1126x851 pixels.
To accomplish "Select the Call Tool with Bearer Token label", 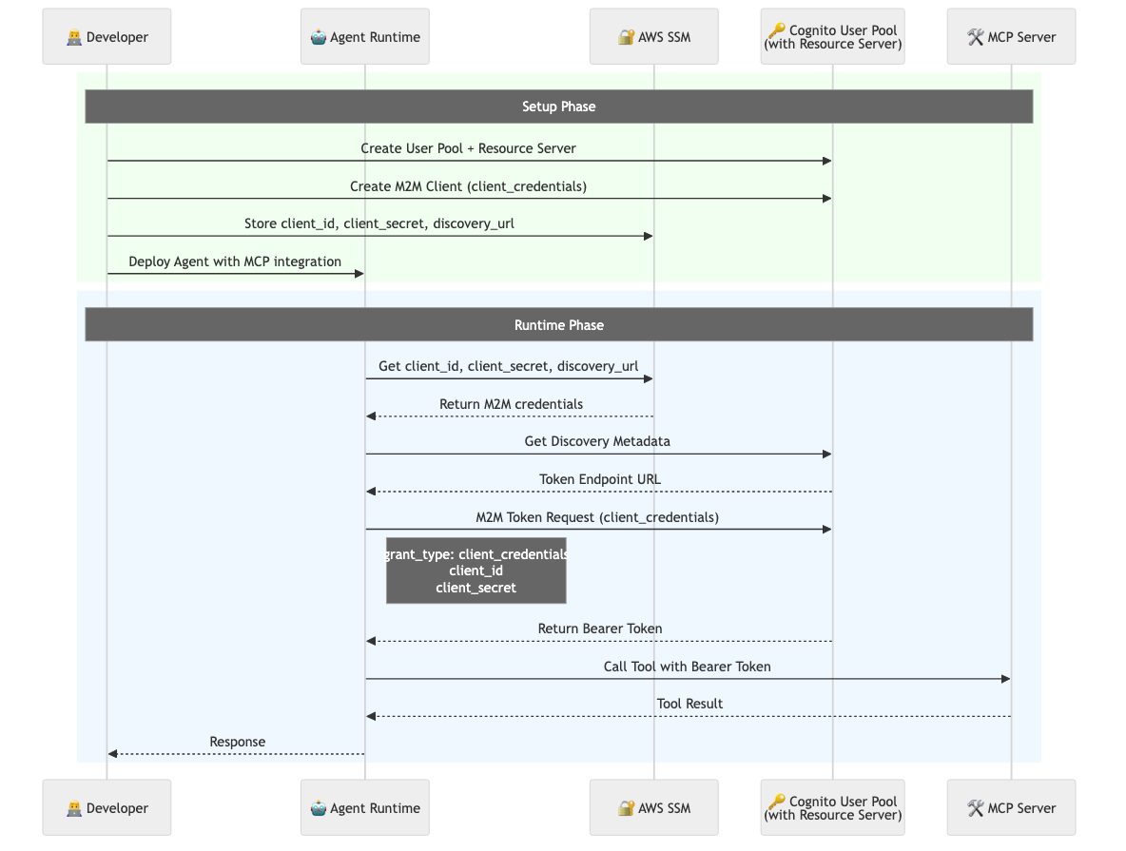I will click(688, 667).
